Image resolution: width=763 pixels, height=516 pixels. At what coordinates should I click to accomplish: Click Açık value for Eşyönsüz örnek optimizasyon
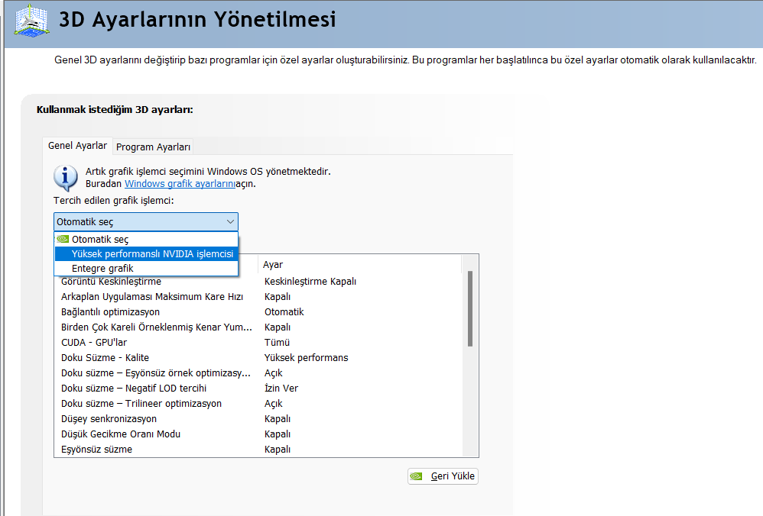pos(274,372)
